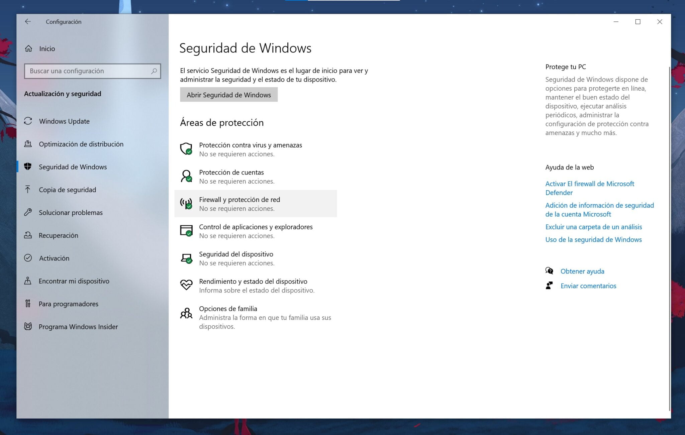The width and height of the screenshot is (685, 435).
Task: Click the search magnifier icon
Action: [154, 71]
